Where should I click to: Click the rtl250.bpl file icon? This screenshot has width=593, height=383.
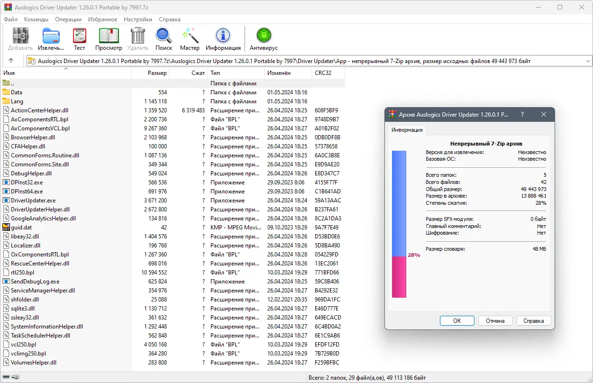pos(6,273)
